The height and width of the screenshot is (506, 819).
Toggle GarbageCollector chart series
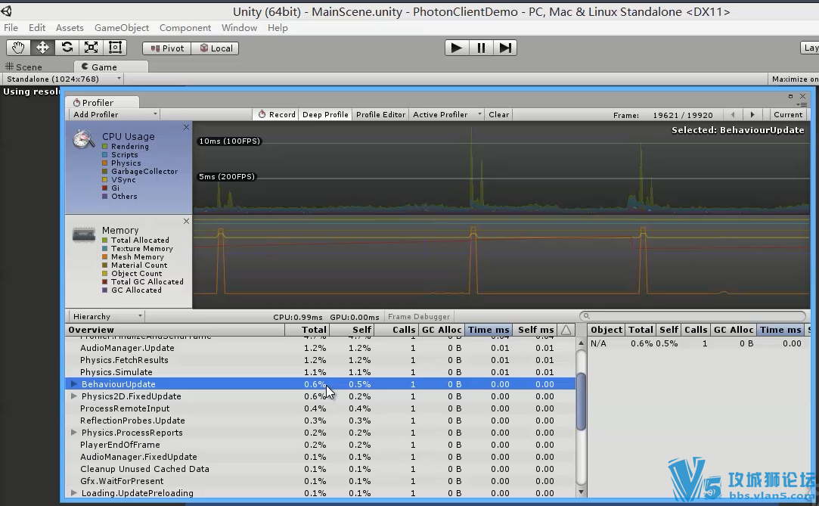pyautogui.click(x=105, y=171)
